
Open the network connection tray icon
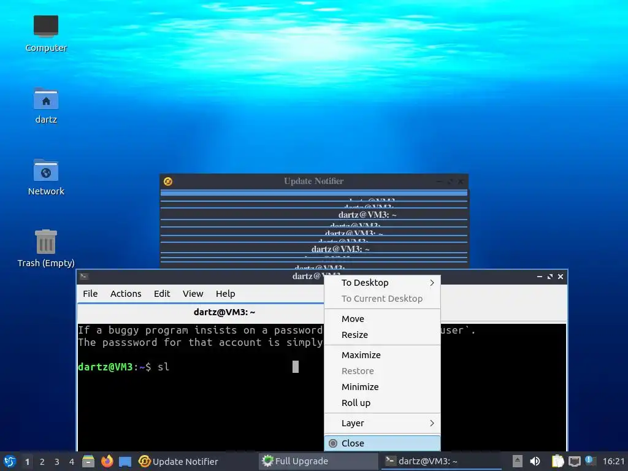coord(574,461)
